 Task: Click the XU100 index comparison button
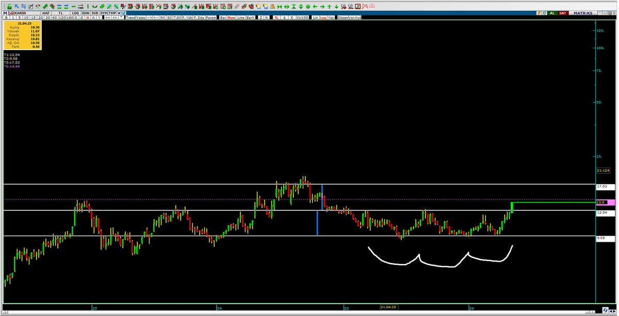tap(302, 18)
